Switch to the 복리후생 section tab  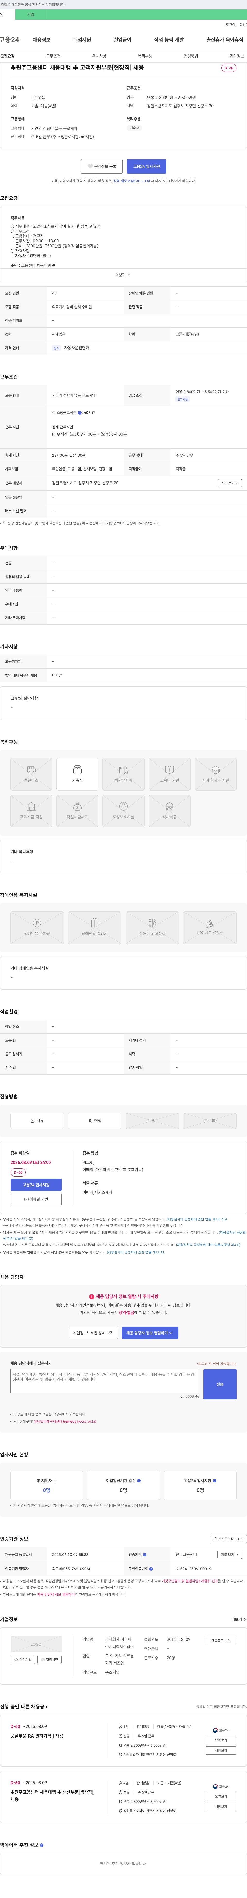(145, 56)
